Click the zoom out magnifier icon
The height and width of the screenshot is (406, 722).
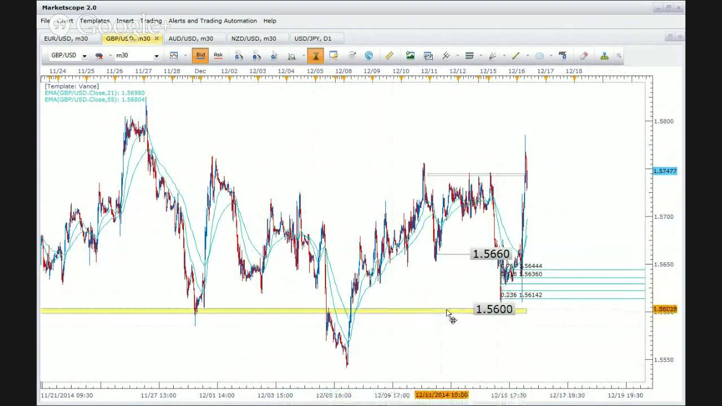pos(257,55)
